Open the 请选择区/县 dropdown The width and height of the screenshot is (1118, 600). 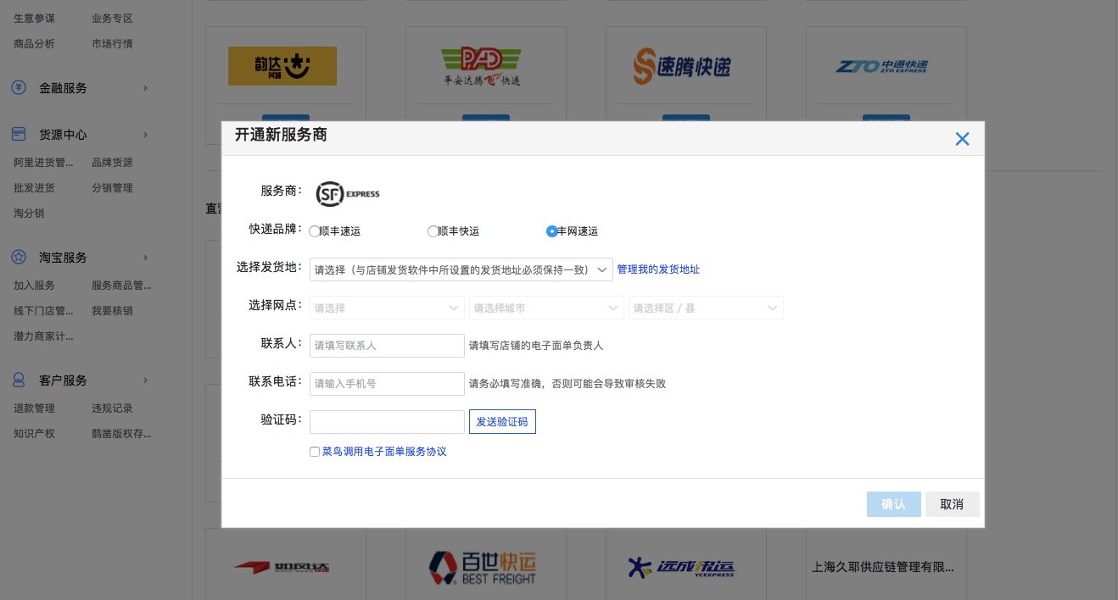(x=706, y=308)
